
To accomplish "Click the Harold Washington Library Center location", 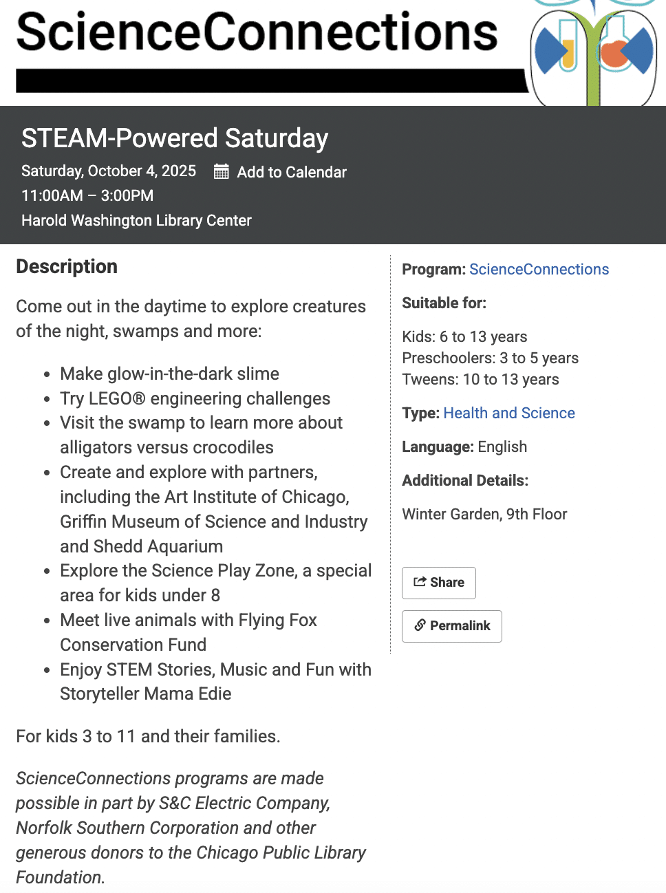I will click(136, 220).
